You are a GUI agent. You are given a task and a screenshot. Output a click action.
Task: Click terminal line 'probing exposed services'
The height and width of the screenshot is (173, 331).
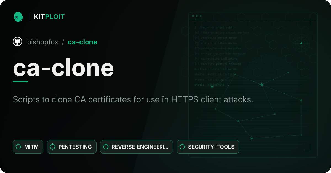coord(218,48)
